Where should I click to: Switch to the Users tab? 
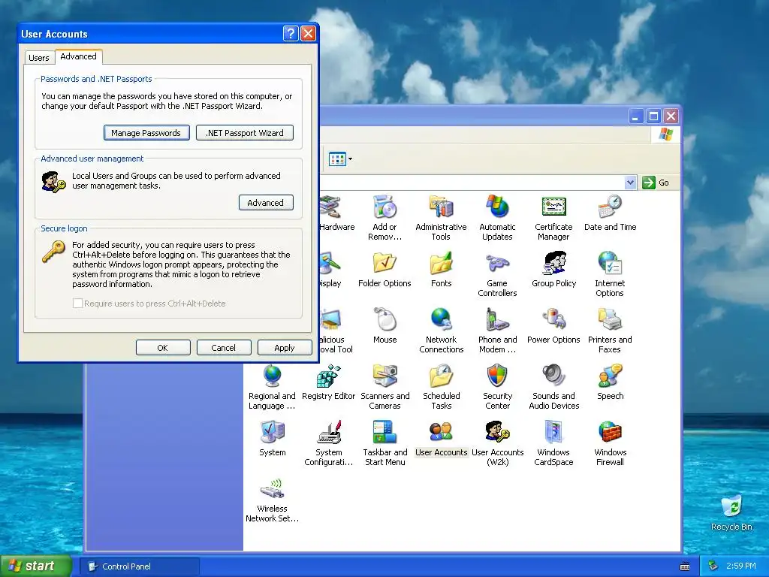pyautogui.click(x=39, y=57)
